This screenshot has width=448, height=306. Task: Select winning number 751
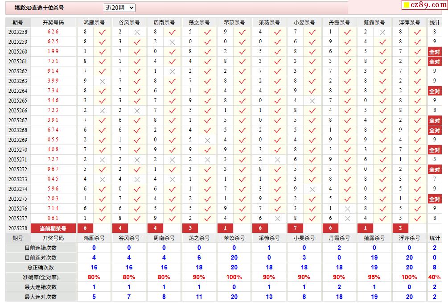pos(53,61)
